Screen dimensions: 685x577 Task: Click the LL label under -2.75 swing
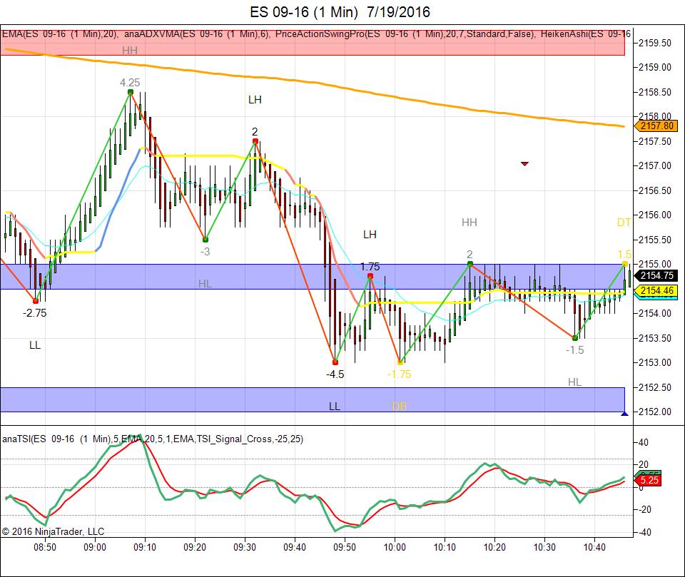coord(34,345)
